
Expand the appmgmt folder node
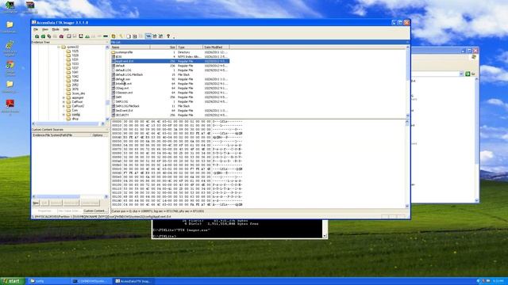[x=63, y=97]
